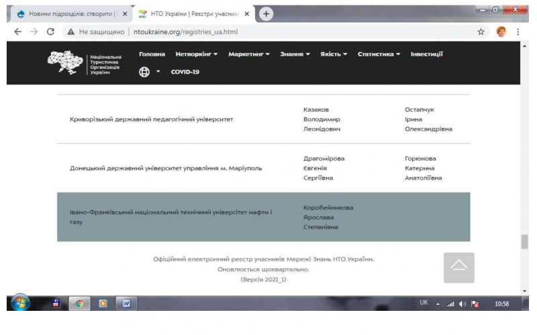Click the not-secure warning triangle icon
The width and height of the screenshot is (537, 335).
coord(71,31)
